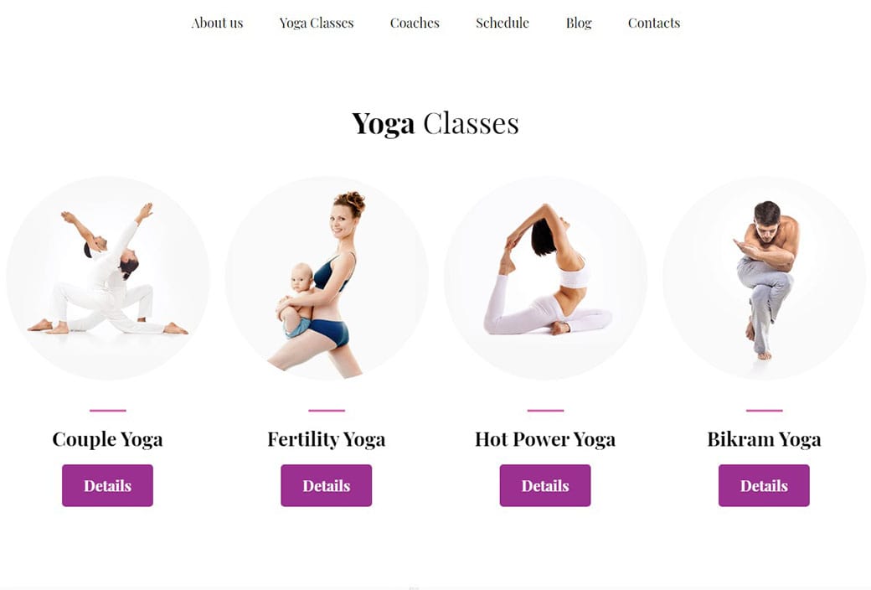
Task: Open the About us menu item
Action: (217, 23)
